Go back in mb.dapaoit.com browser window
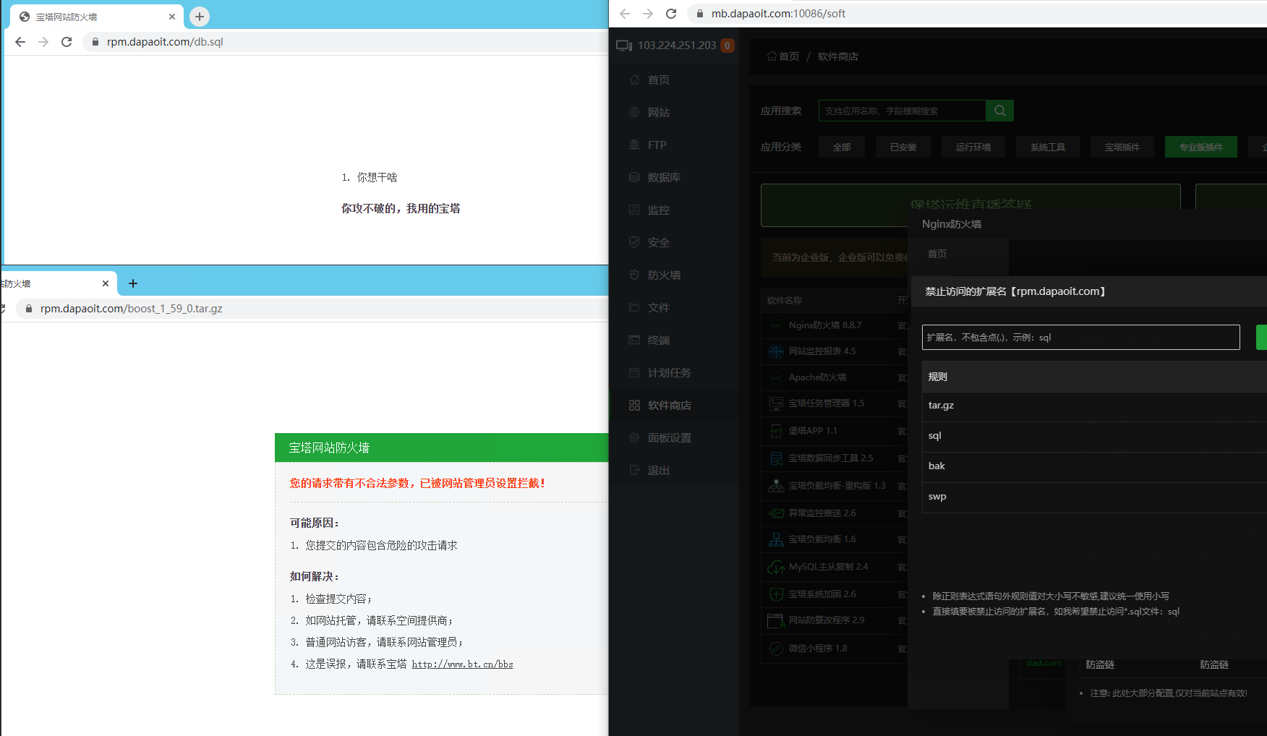This screenshot has width=1267, height=736. 625,14
